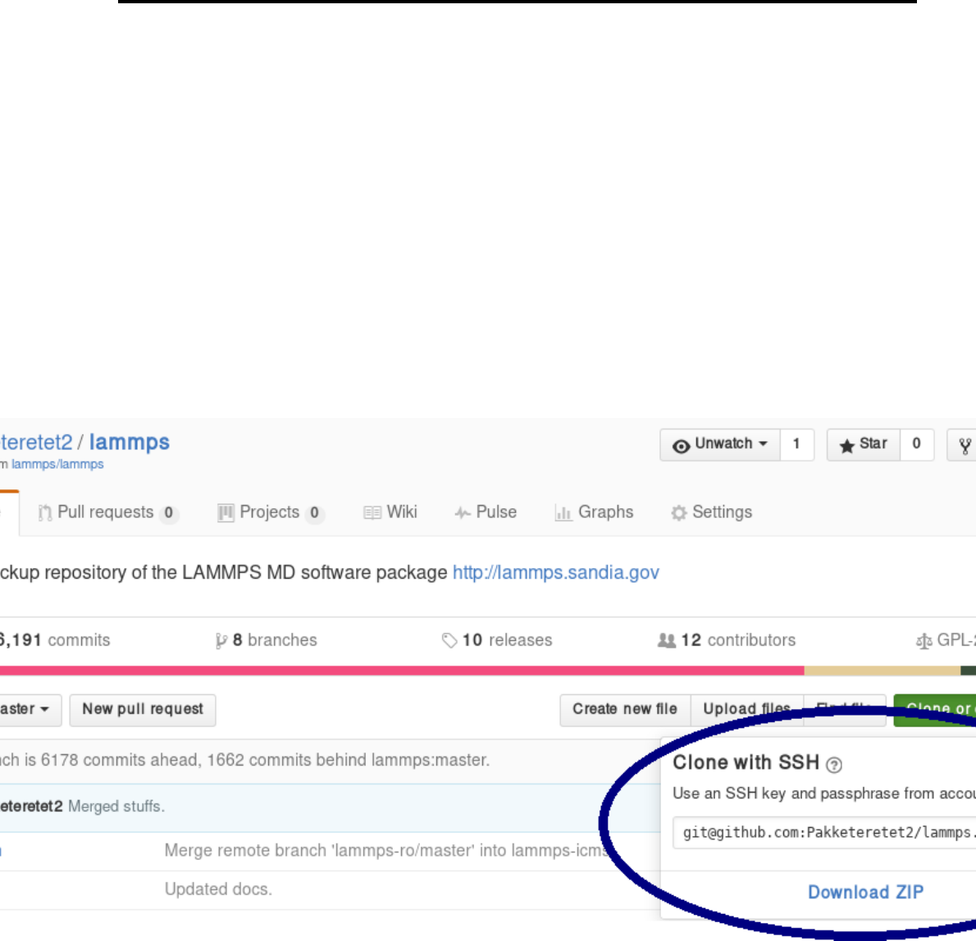Click the contributors people icon

[667, 640]
